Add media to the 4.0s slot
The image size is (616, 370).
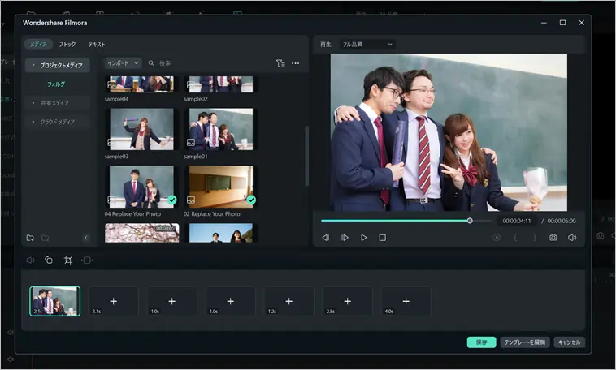point(406,301)
